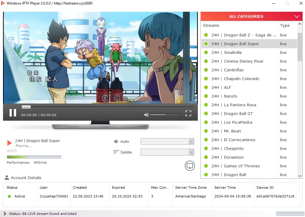Click the Subtitle lines icon

click(x=116, y=152)
